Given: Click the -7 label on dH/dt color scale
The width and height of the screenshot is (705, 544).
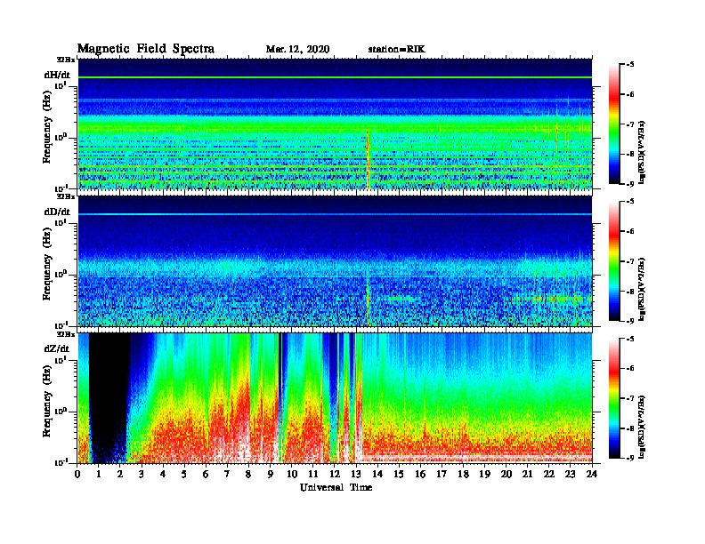Looking at the screenshot, I should point(629,124).
